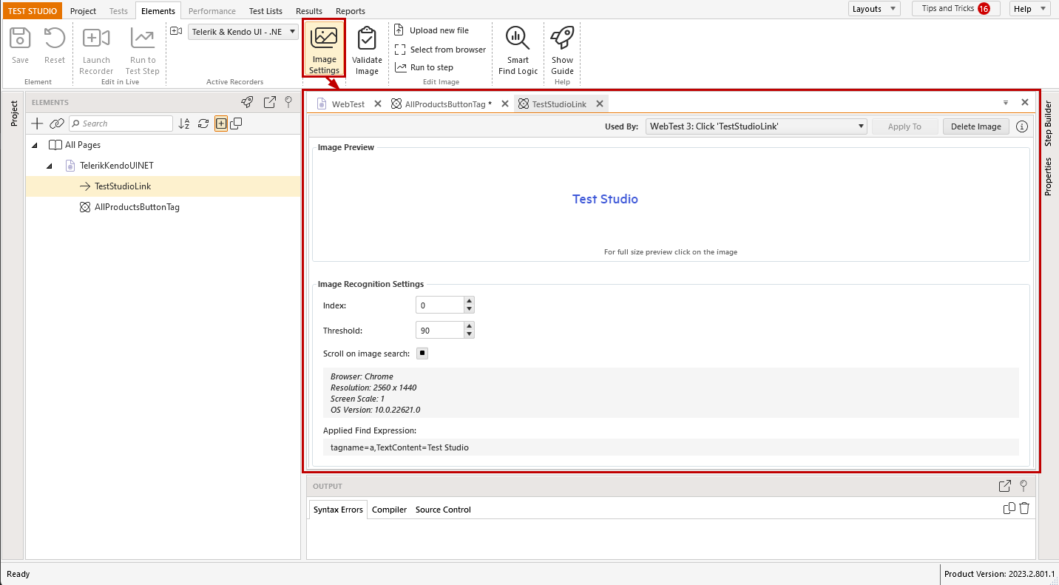The width and height of the screenshot is (1059, 585).
Task: Click the info icon beside Delete Image
Action: [x=1022, y=126]
